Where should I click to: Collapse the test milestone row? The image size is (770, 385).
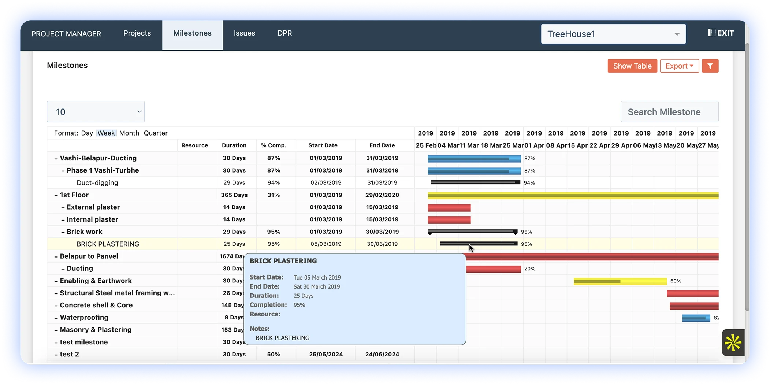click(56, 342)
